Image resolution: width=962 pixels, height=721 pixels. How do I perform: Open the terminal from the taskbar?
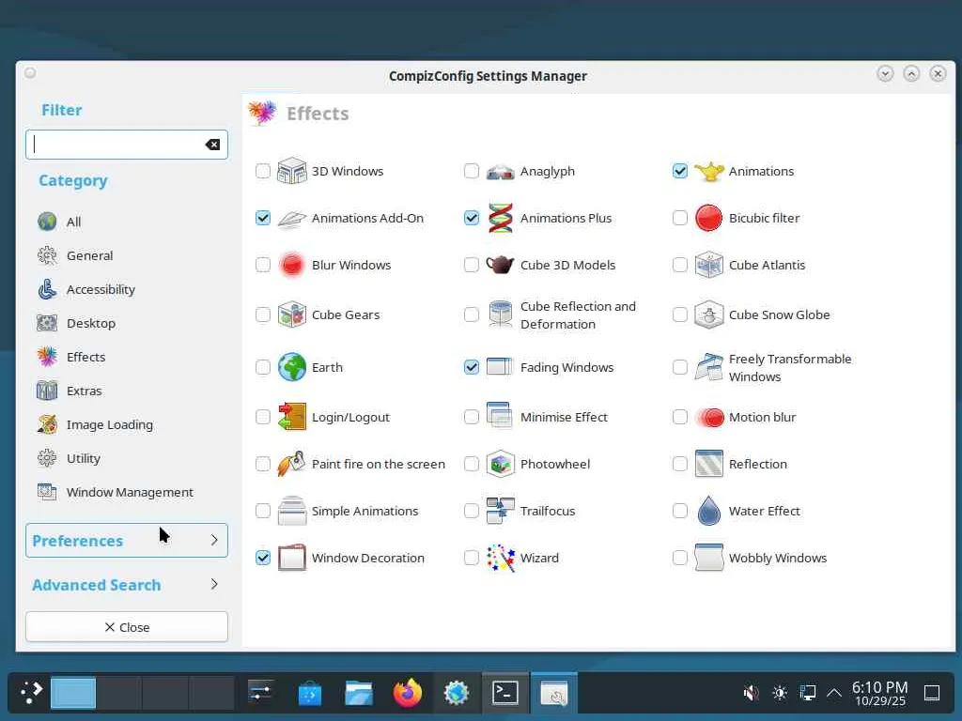[x=504, y=694]
